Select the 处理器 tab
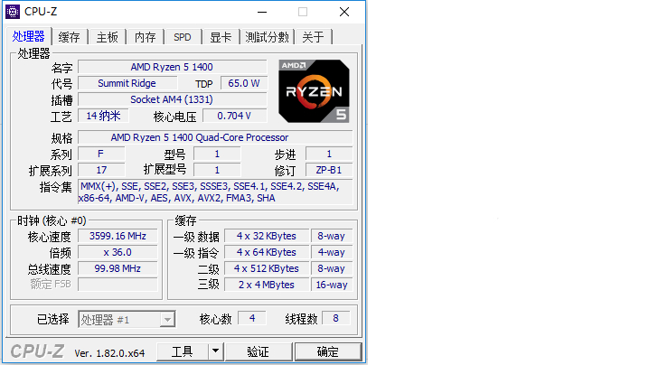This screenshot has height=365, width=649. [x=29, y=36]
